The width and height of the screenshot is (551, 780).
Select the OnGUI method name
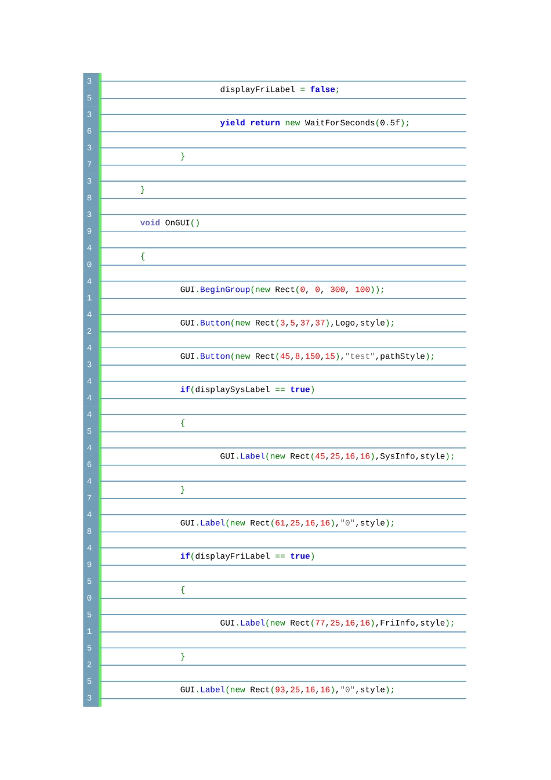(x=177, y=223)
